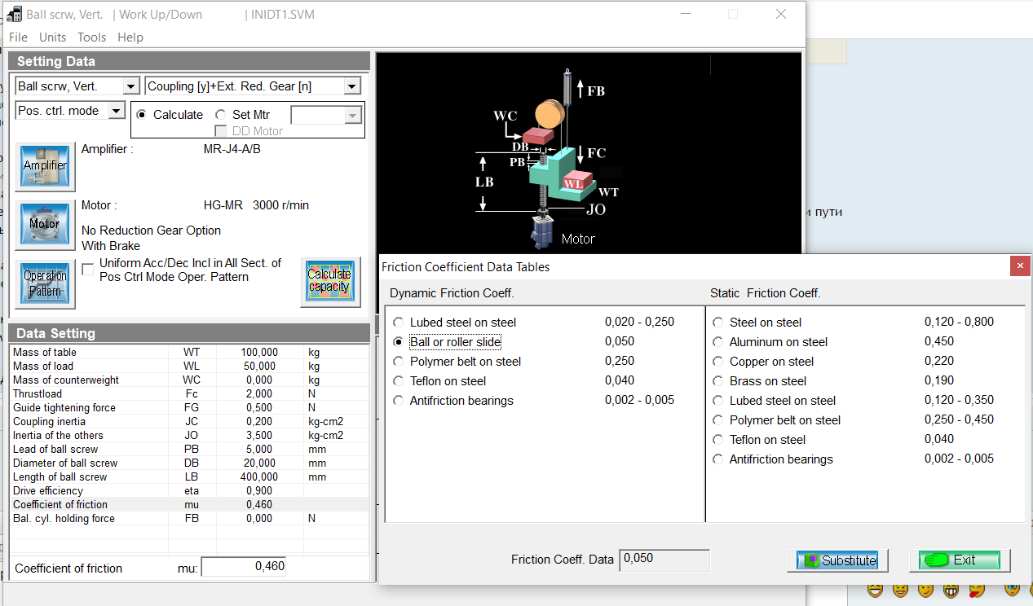This screenshot has height=606, width=1033.
Task: Expand the Coupling [y]+Ext. Red. Gear dropdown
Action: coord(352,86)
